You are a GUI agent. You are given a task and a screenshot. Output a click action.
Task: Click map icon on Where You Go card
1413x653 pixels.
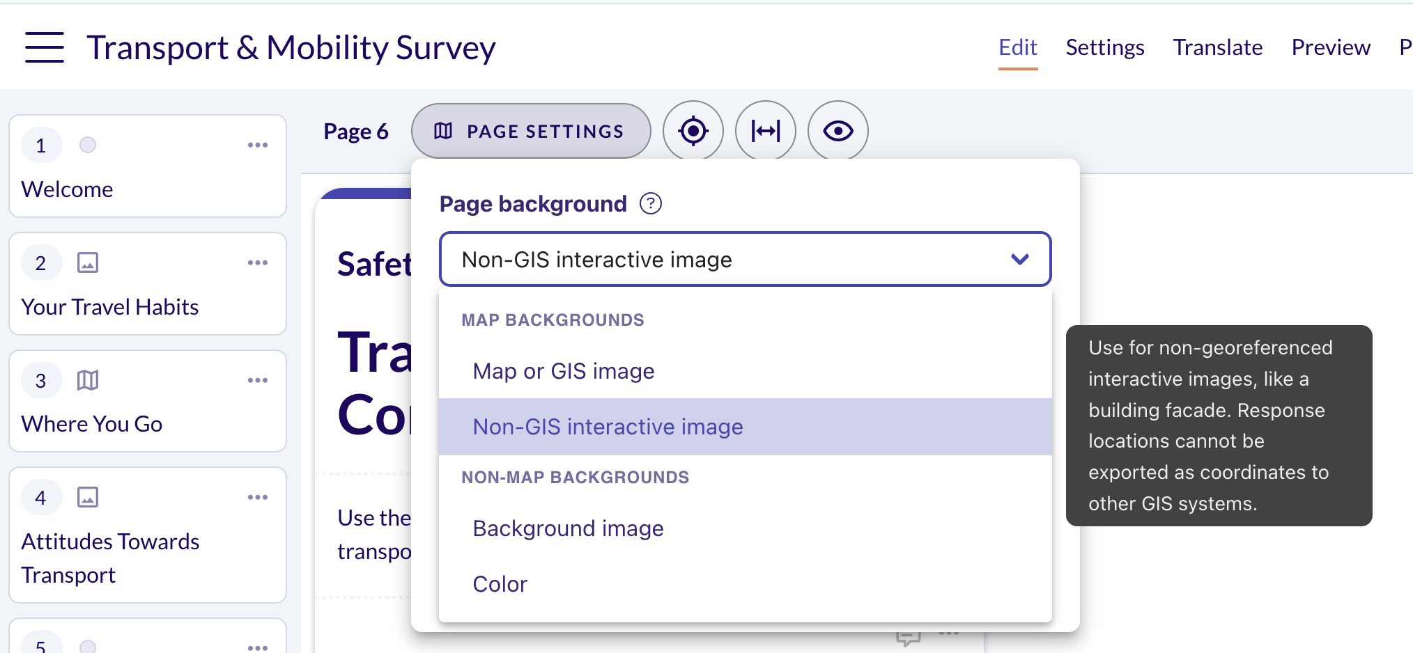(88, 380)
